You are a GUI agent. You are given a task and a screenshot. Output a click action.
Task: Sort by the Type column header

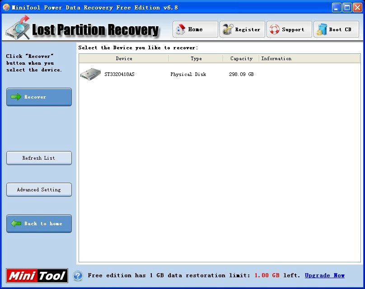196,58
